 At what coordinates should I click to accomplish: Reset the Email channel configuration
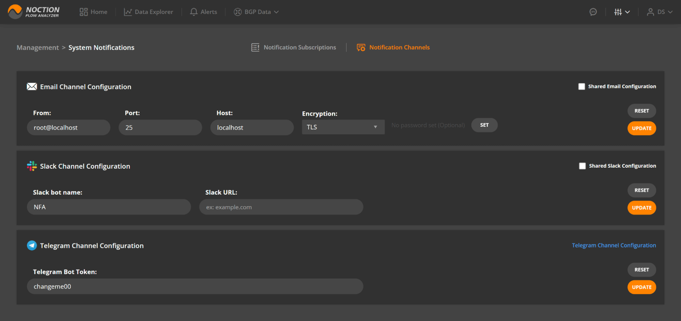tap(642, 111)
